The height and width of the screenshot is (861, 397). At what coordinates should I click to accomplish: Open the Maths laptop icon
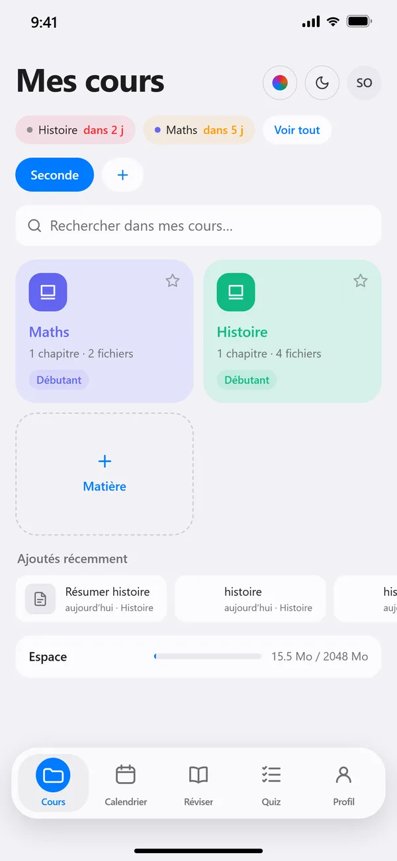[x=48, y=292]
